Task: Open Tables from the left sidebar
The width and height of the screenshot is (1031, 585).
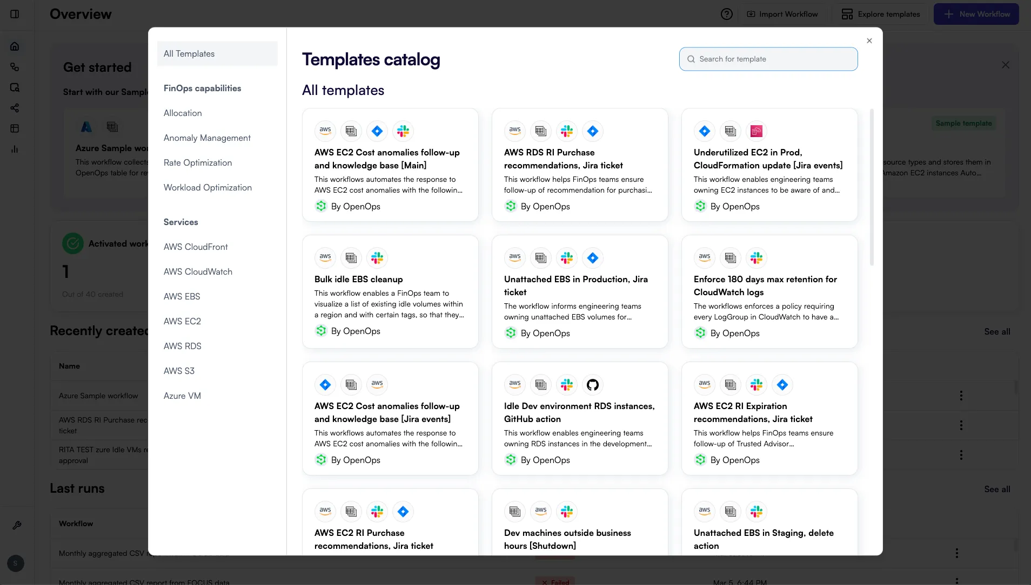Action: pyautogui.click(x=15, y=128)
